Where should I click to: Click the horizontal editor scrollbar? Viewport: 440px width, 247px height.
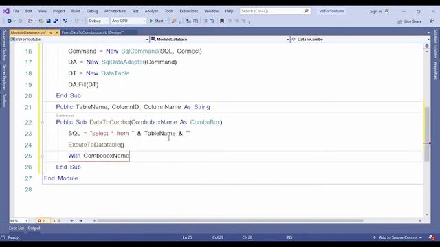click(230, 221)
